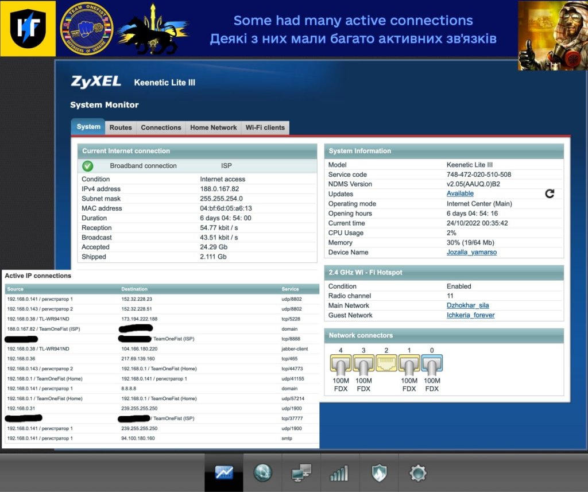The image size is (588, 492).
Task: Select network connector port 4
Action: click(341, 363)
